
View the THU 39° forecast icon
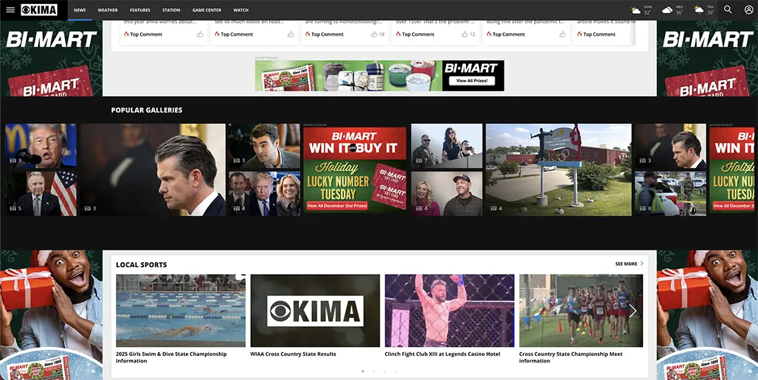click(x=699, y=10)
